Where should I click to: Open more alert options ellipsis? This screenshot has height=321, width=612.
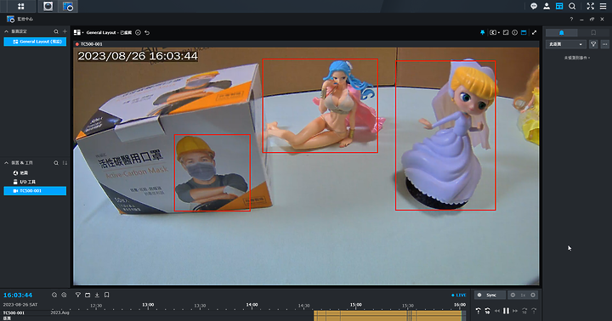605,44
